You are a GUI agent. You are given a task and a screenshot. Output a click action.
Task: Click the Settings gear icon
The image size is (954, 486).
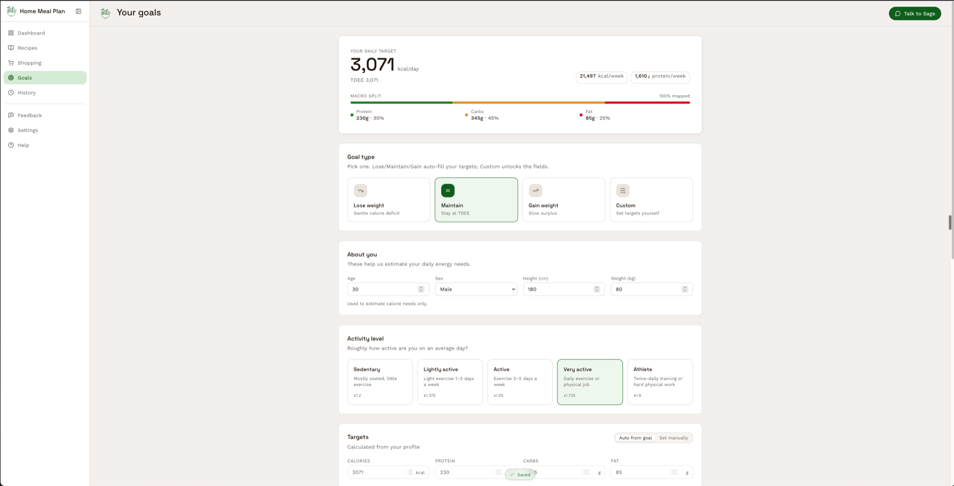(11, 130)
